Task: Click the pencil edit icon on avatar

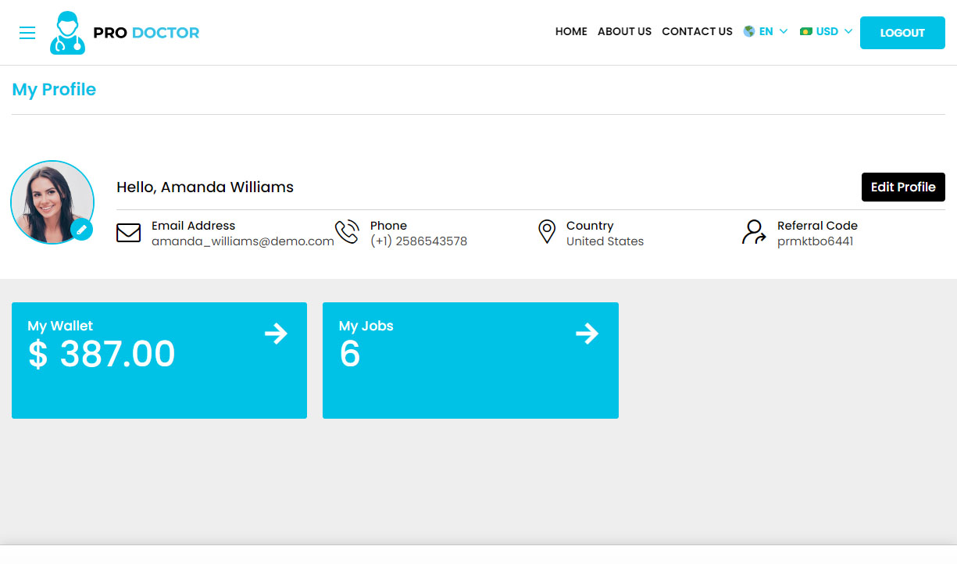Action: pyautogui.click(x=81, y=230)
